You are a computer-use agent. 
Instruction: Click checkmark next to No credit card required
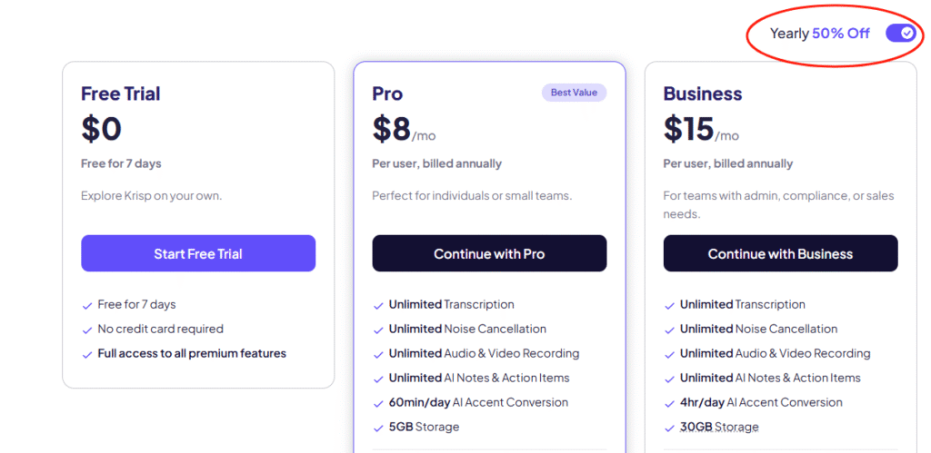(x=87, y=330)
